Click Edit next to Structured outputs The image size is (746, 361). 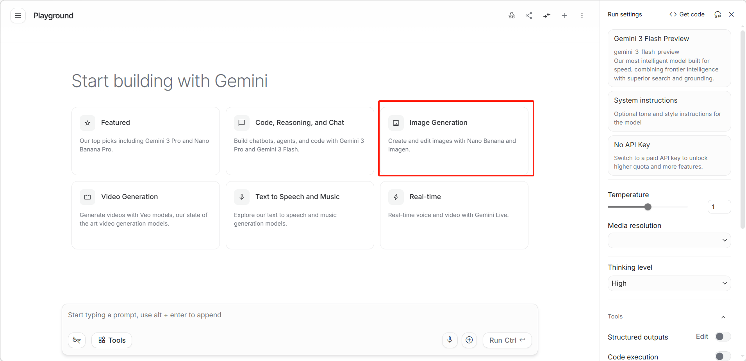(702, 336)
